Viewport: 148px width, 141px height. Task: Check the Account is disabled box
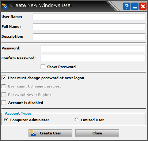[x=4, y=103]
